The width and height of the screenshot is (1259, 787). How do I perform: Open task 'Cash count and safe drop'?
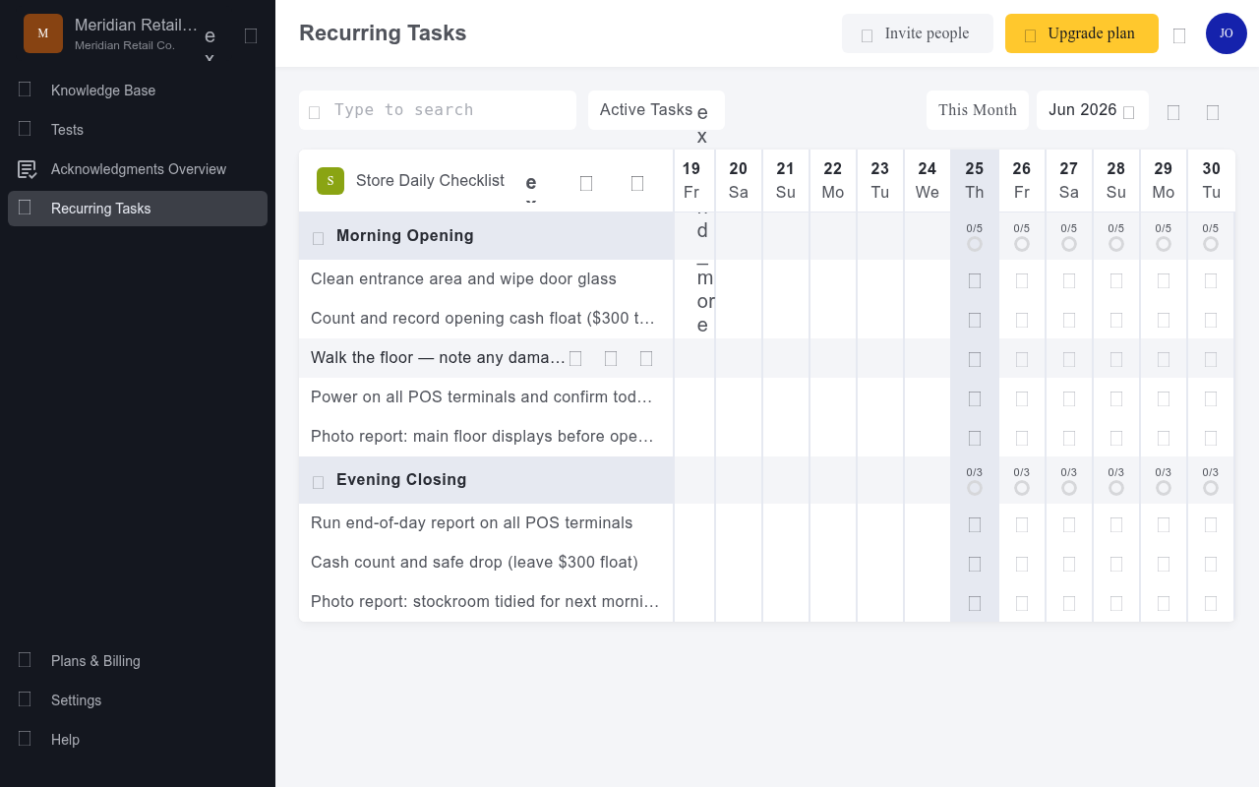pos(474,563)
